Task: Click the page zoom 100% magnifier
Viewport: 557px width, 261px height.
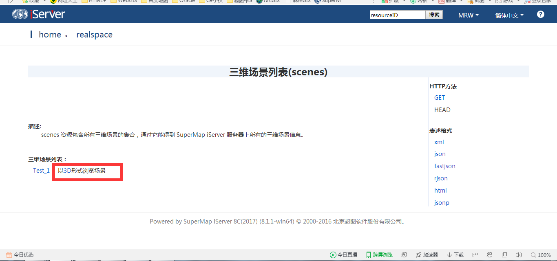Action: click(x=533, y=255)
